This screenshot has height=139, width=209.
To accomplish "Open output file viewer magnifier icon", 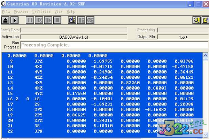I will point(196,20).
